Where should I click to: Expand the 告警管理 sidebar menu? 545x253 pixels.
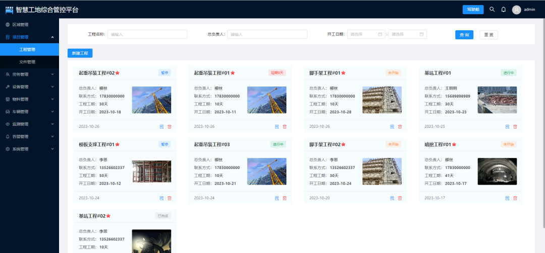[x=30, y=136]
